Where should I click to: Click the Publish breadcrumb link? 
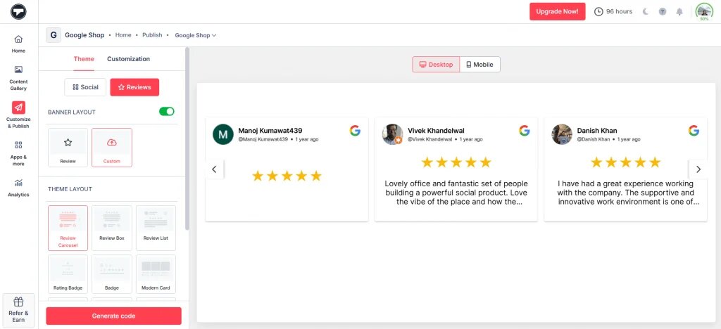152,35
